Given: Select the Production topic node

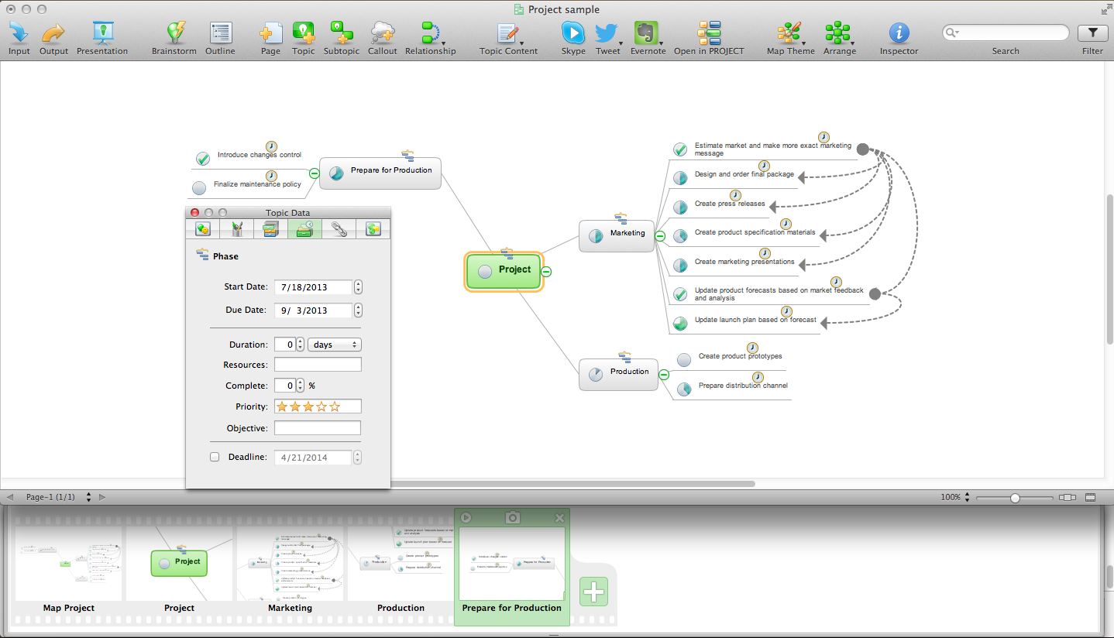Looking at the screenshot, I should point(619,373).
